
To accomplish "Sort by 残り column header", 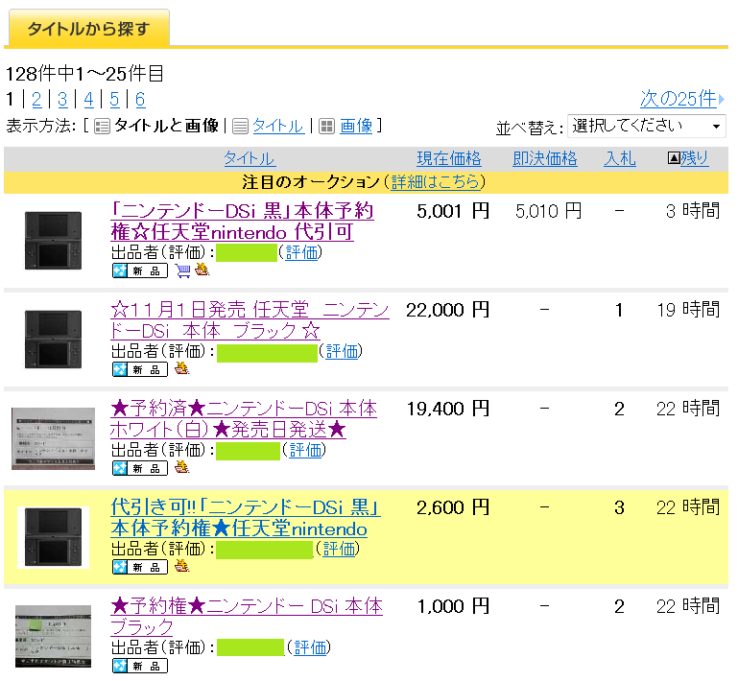I will pyautogui.click(x=694, y=158).
